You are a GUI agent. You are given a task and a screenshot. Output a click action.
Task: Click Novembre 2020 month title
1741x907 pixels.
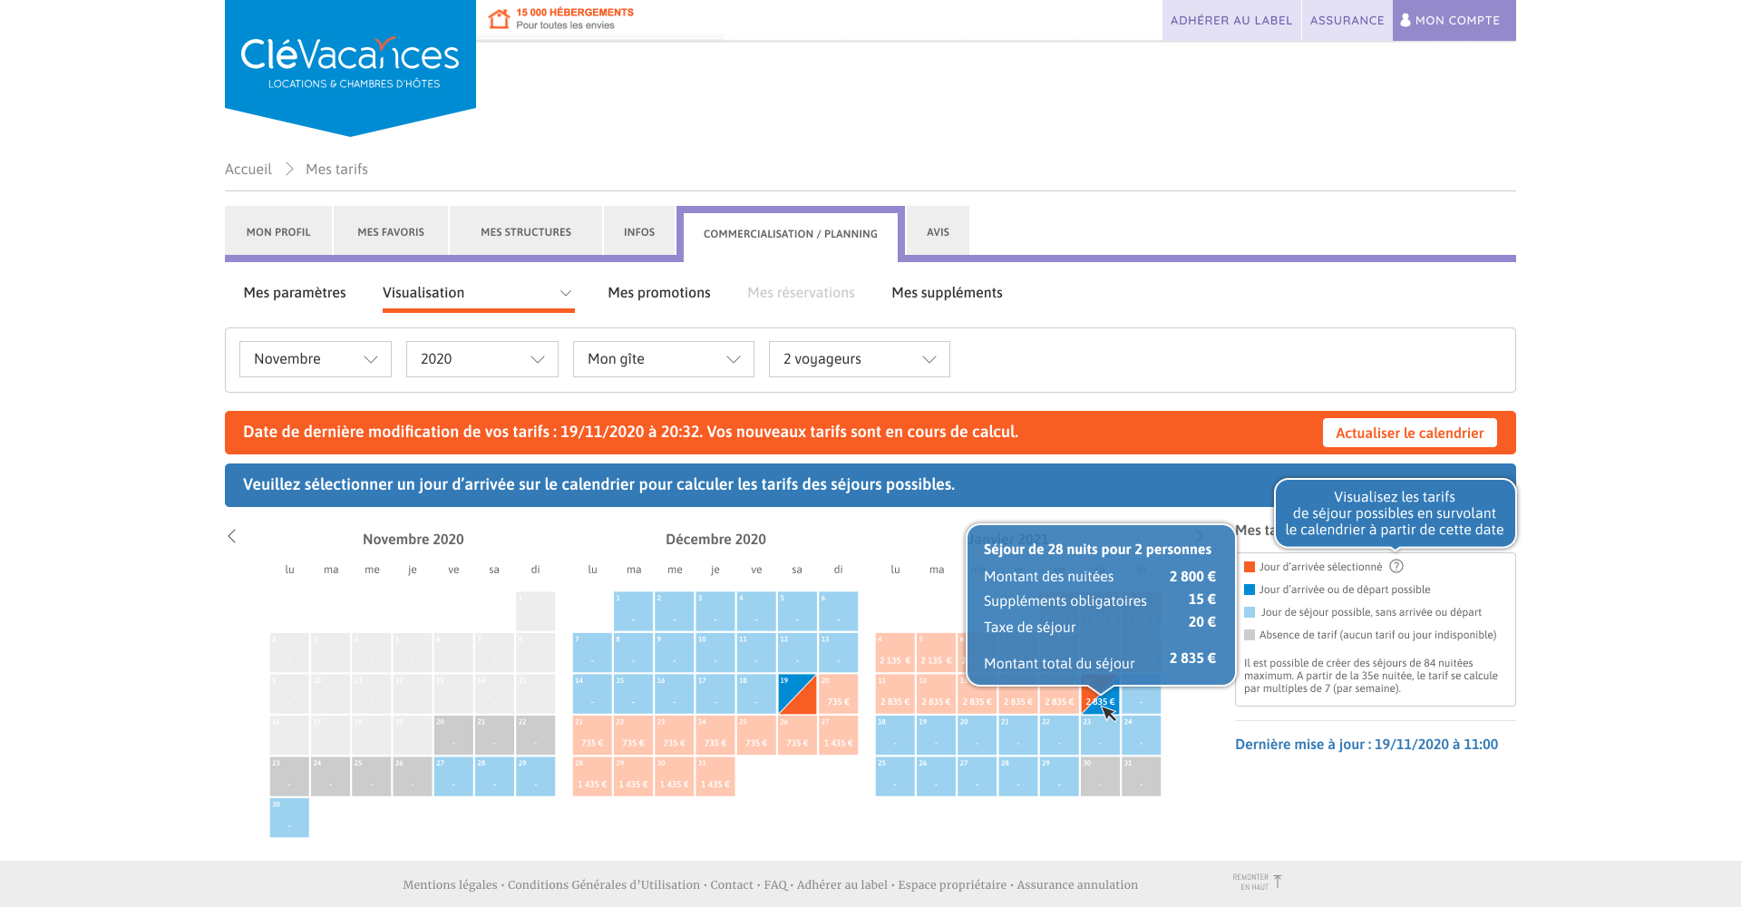point(413,539)
